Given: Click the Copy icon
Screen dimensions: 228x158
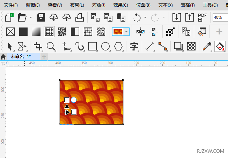Looking at the screenshot, I should (108, 17).
